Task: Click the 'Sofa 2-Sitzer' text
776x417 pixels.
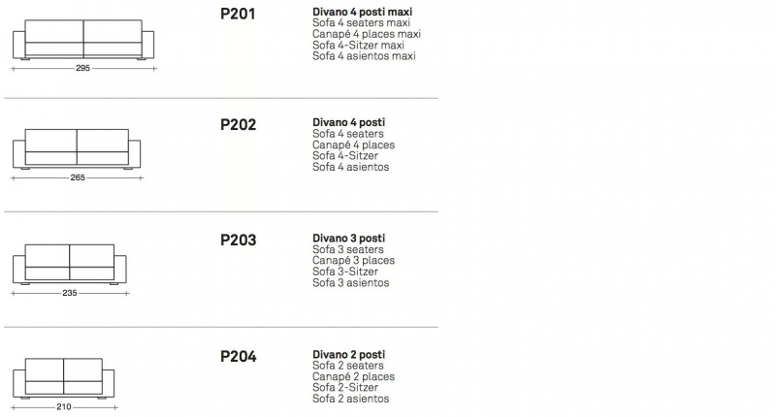Action: pos(345,388)
